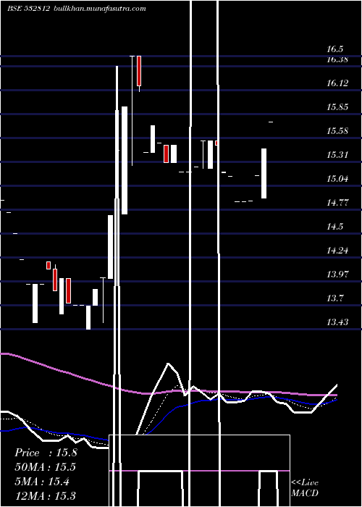Screen dimensions: 362x507
Task: Click the 14.24 price axis label
Action: pyautogui.click(x=337, y=251)
